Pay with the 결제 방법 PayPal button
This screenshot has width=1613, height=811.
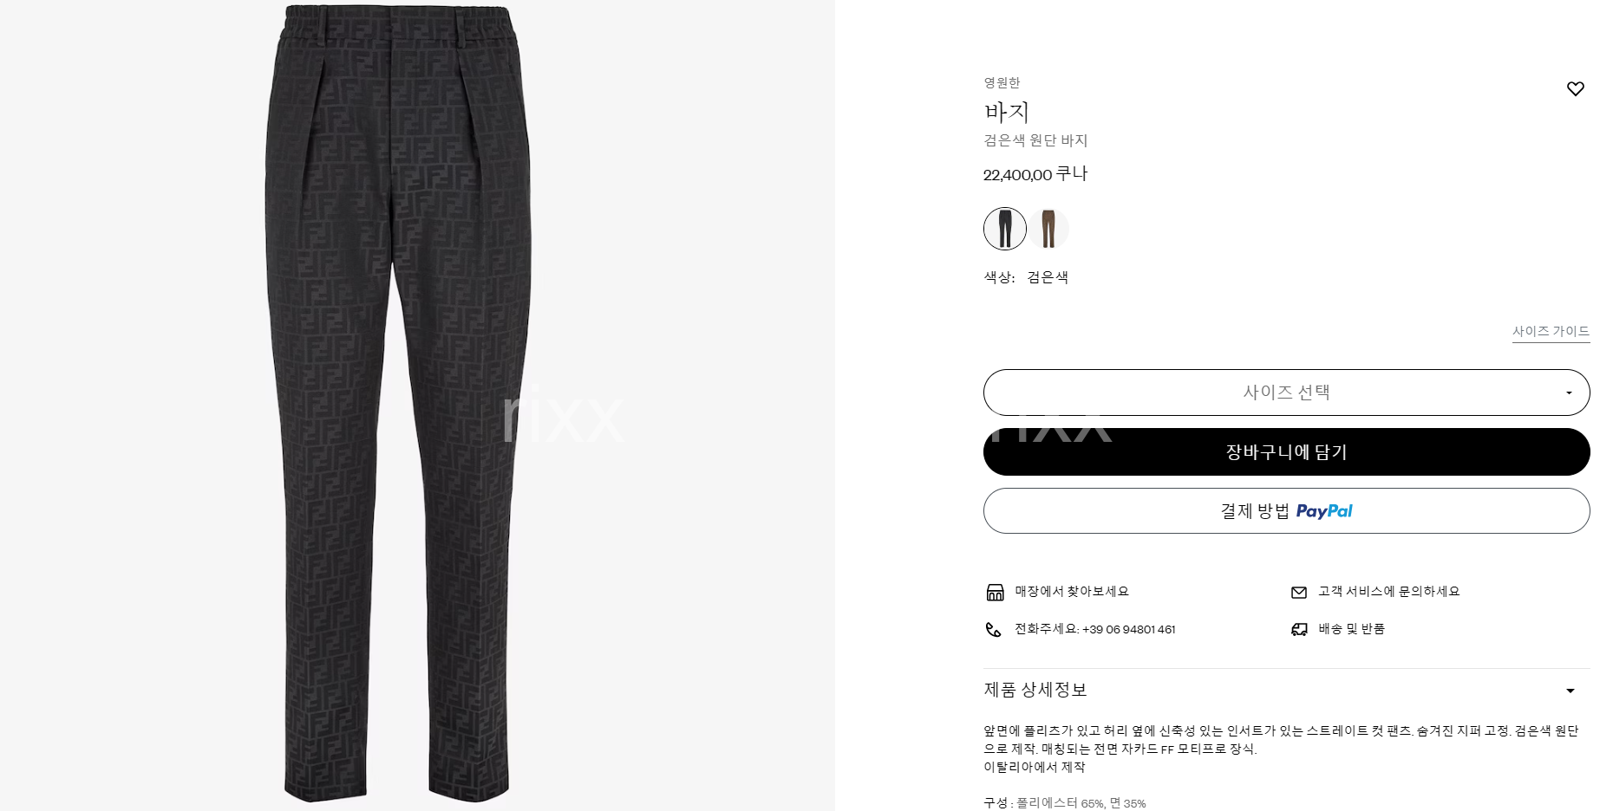[1286, 511]
